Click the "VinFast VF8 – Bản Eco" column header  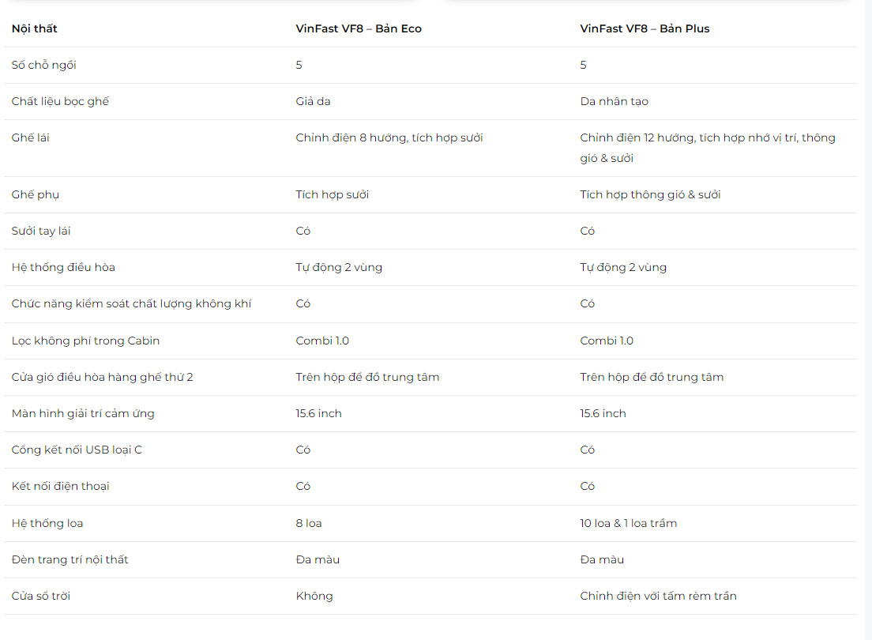[x=359, y=28]
